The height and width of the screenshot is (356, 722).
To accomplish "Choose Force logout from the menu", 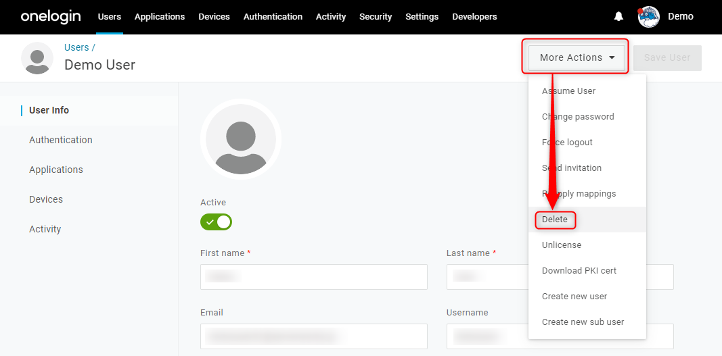I will click(x=587, y=143).
